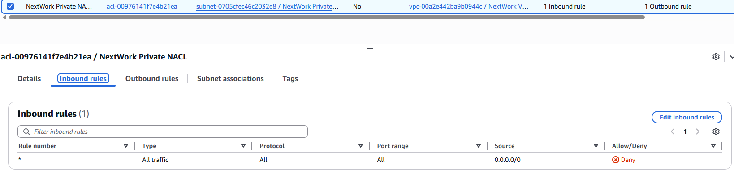Open the vpc-00a2e442ba9b0944c link
This screenshot has width=734, height=187.
(468, 6)
